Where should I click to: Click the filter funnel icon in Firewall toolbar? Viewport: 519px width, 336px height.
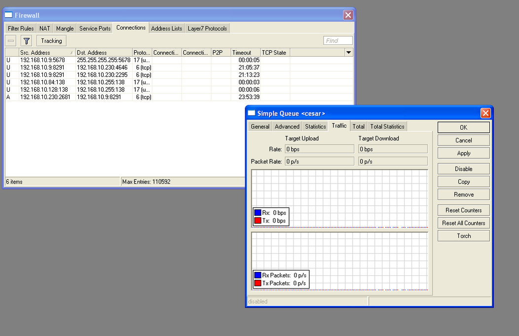click(x=27, y=41)
